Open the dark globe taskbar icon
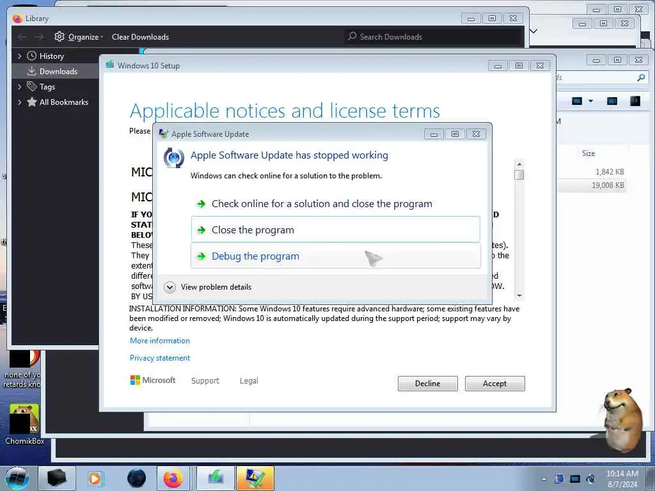This screenshot has height=491, width=655. point(137,478)
